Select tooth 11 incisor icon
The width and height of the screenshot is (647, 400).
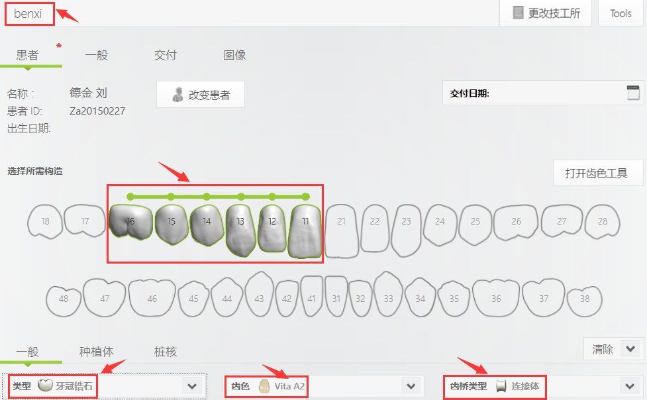(x=305, y=231)
